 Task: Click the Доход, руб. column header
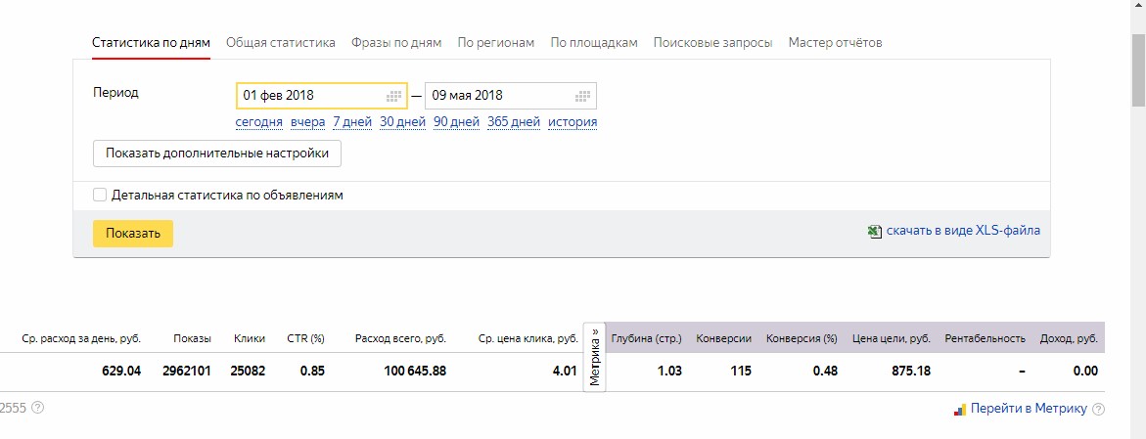pyautogui.click(x=1070, y=339)
